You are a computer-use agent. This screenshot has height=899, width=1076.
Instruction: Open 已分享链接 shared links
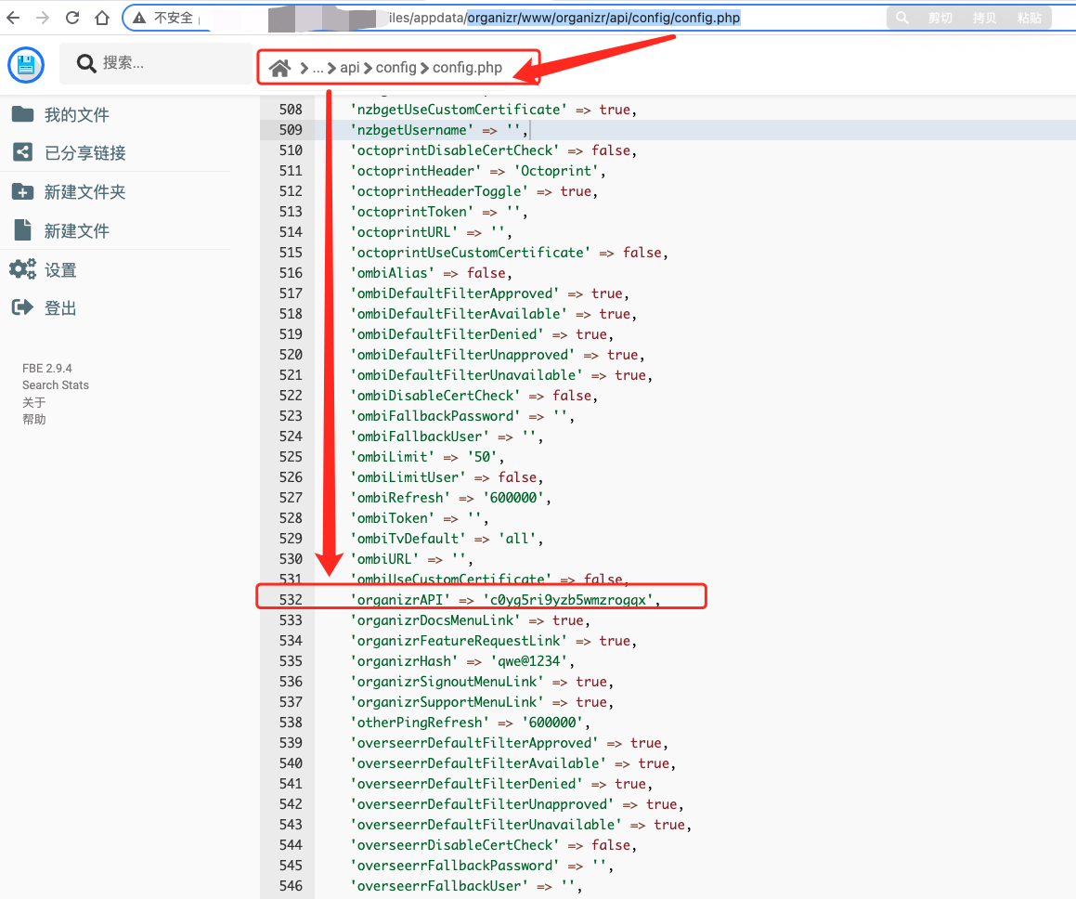click(x=85, y=153)
